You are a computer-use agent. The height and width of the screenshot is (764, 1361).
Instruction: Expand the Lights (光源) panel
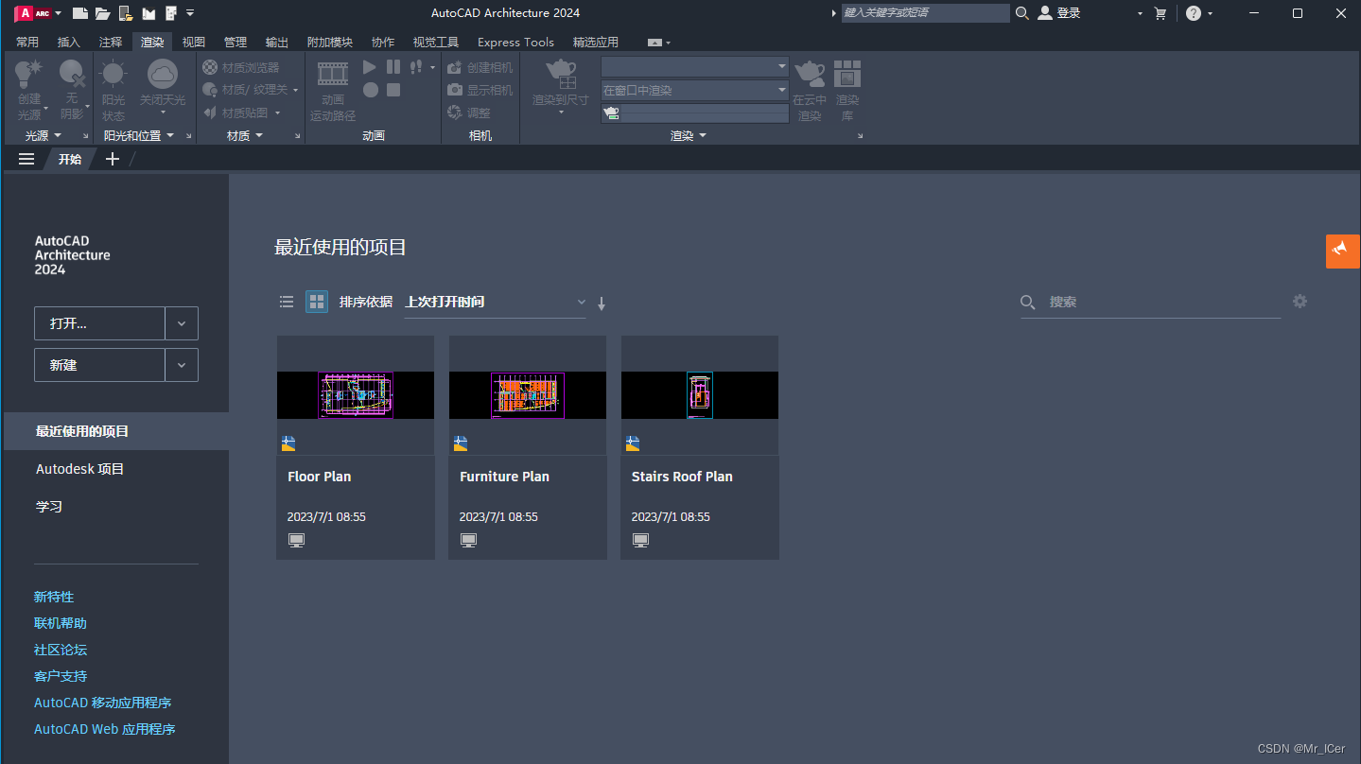(x=43, y=135)
